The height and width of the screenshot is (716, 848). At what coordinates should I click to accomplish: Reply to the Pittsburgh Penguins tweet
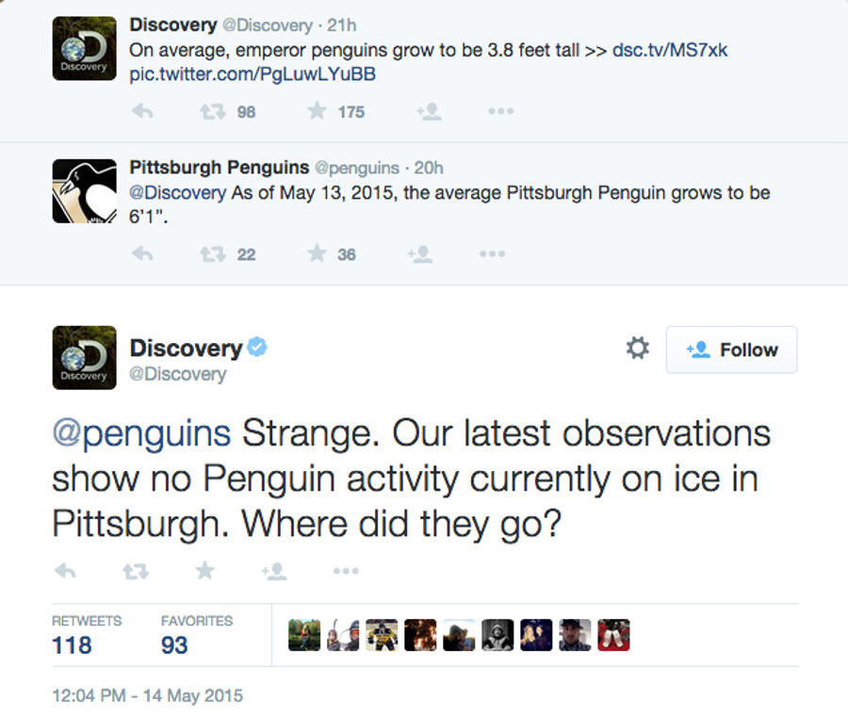[143, 253]
